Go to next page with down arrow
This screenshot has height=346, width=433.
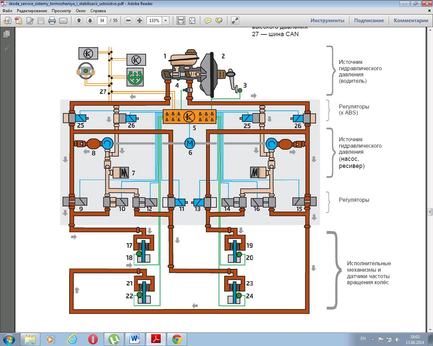90,21
